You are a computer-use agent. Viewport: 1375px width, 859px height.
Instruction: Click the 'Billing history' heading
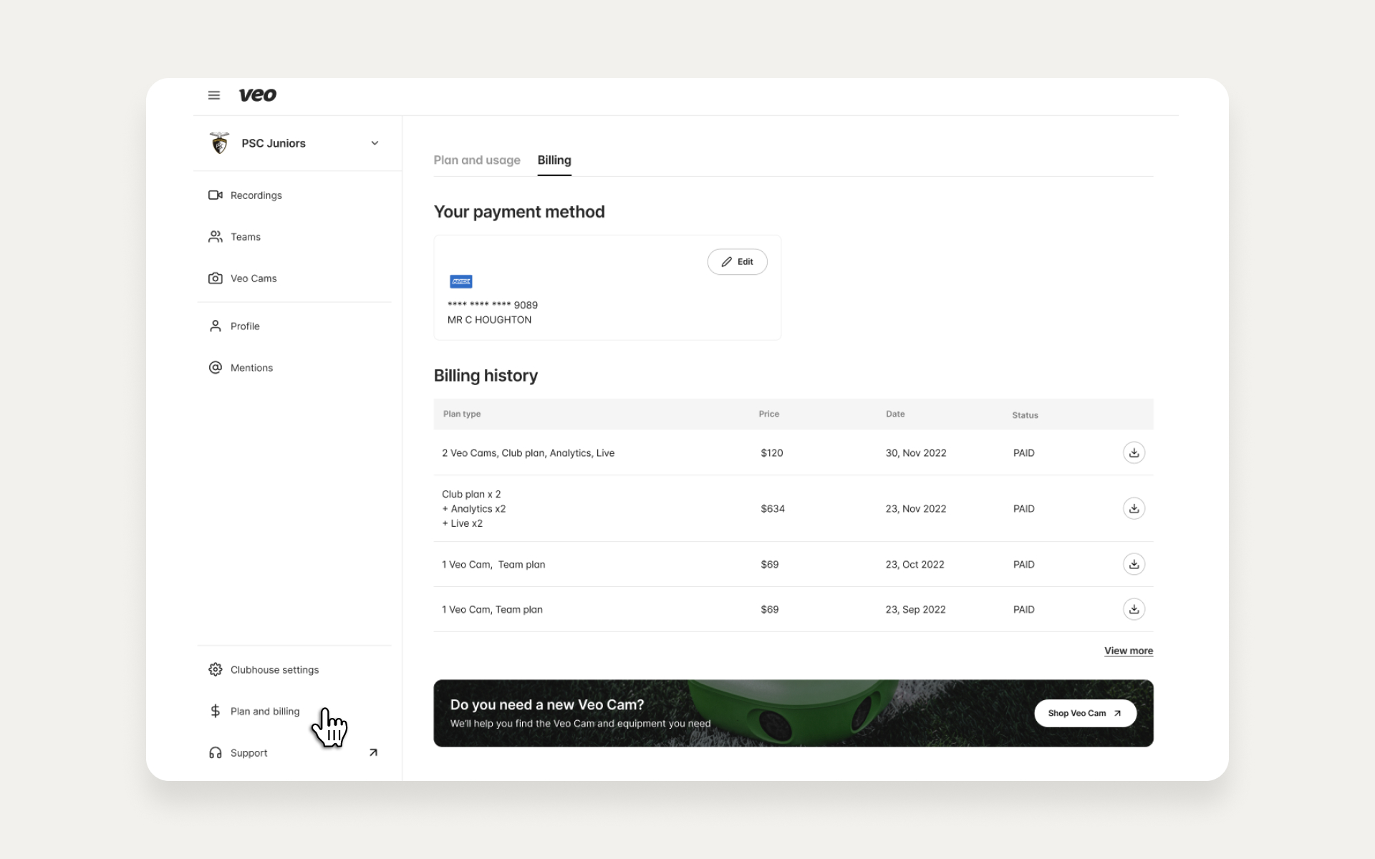pyautogui.click(x=486, y=376)
